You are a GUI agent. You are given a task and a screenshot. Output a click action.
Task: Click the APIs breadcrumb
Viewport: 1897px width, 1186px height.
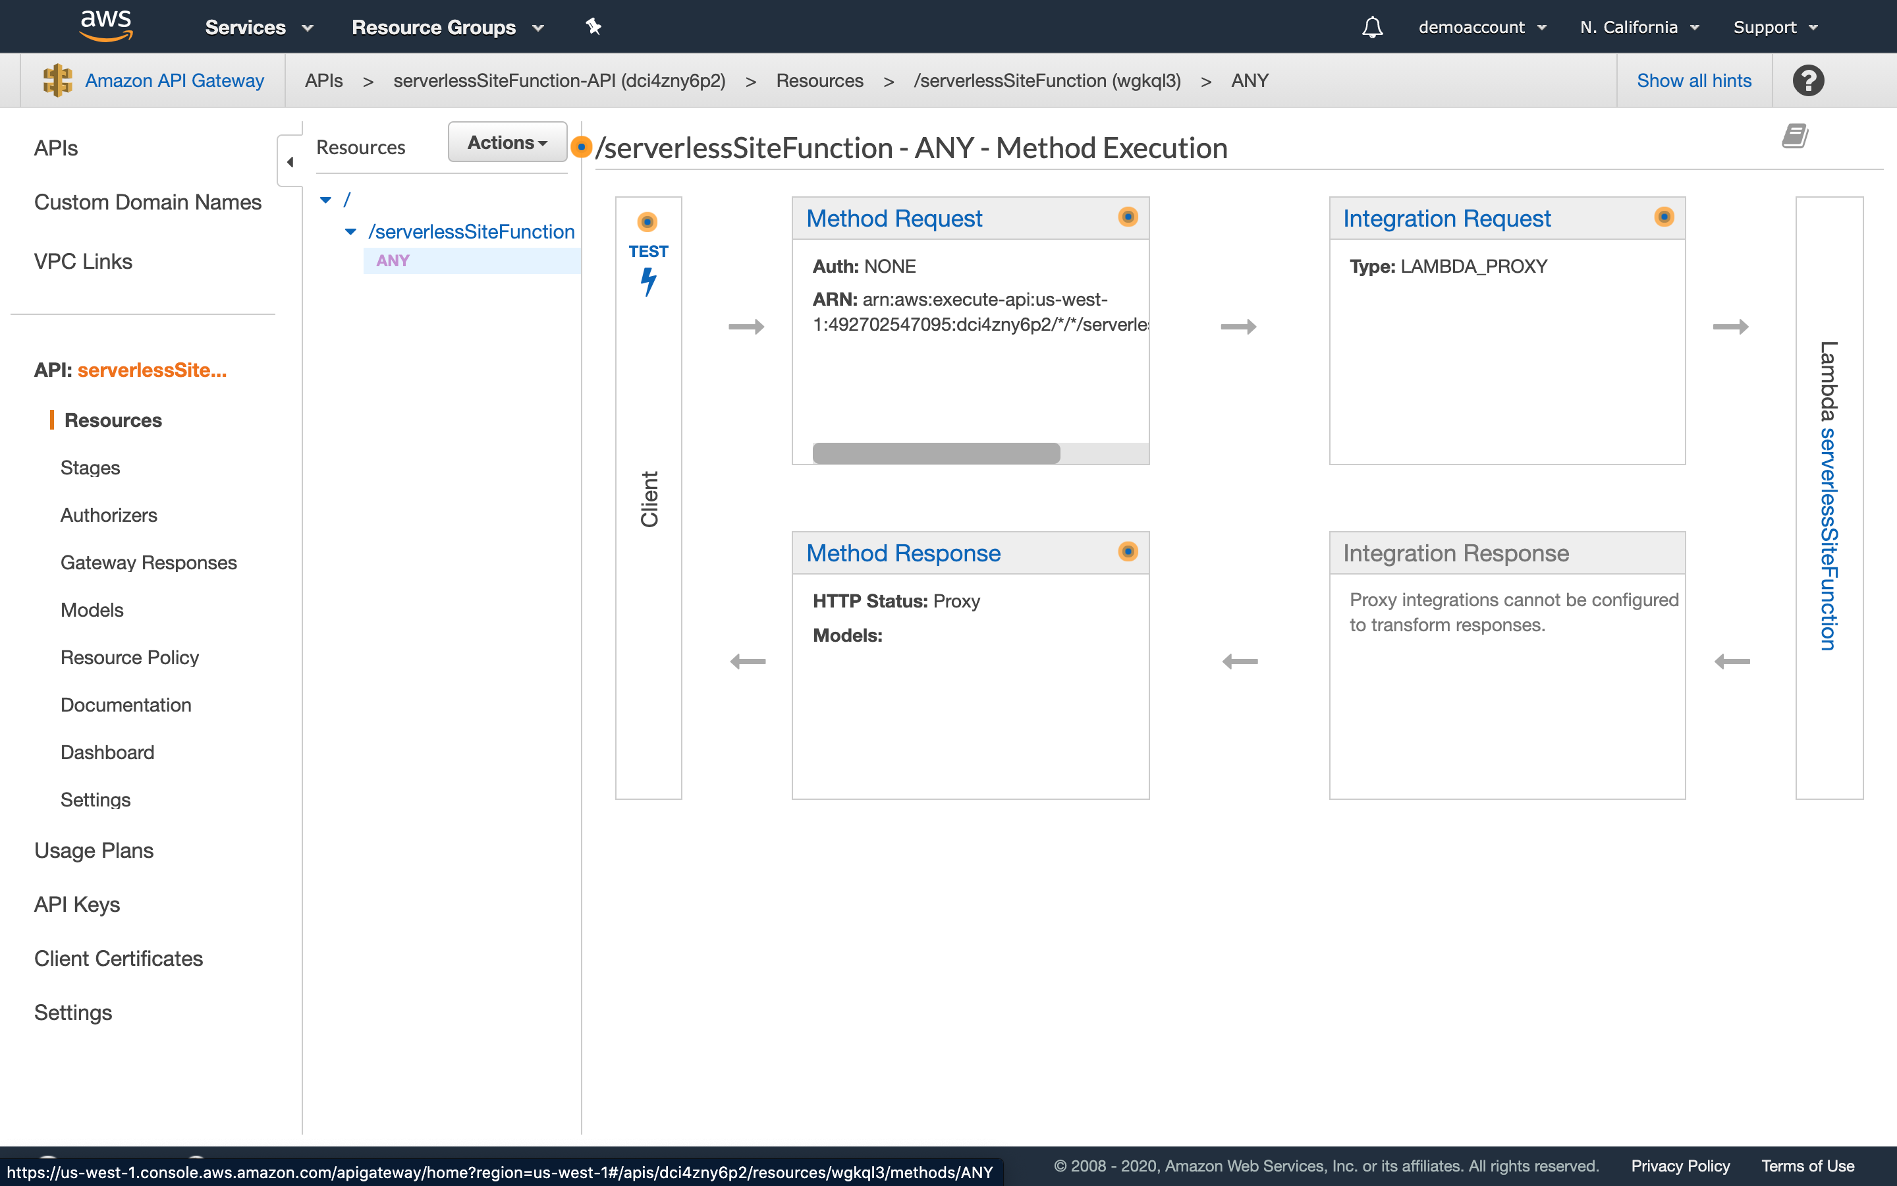[324, 81]
